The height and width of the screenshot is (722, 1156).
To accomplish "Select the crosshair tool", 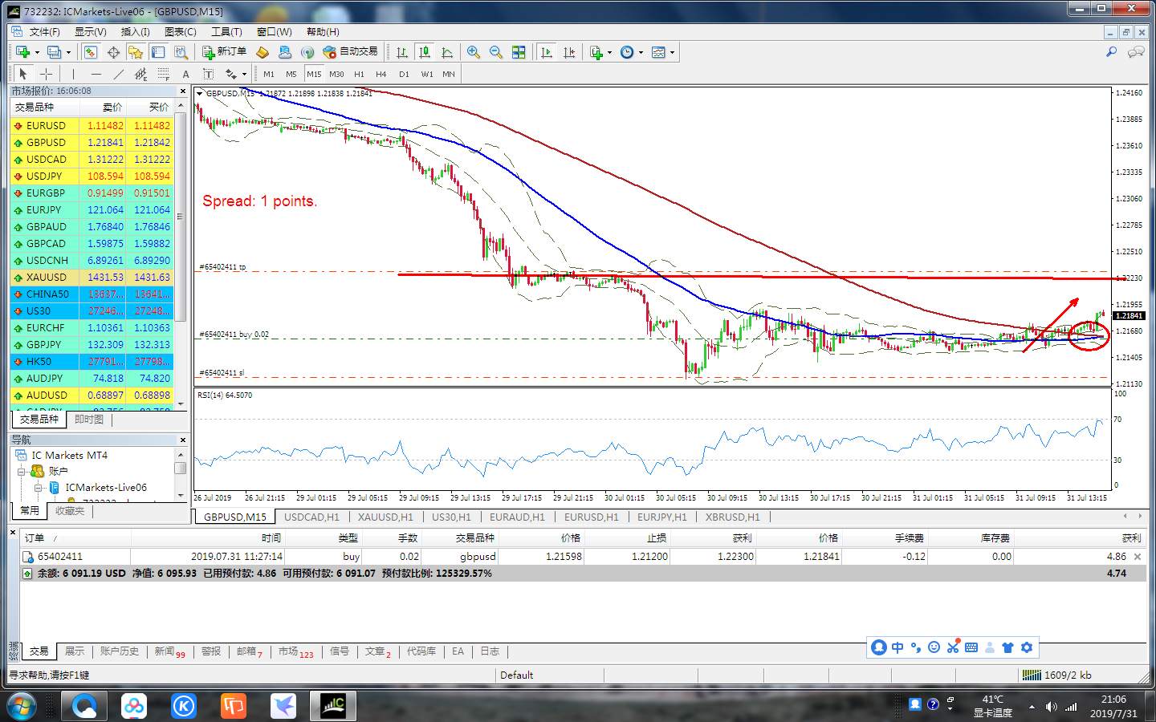I will coord(46,74).
